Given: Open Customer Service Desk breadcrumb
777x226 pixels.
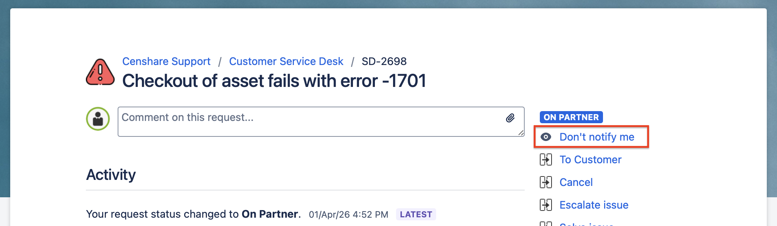Looking at the screenshot, I should tap(286, 61).
